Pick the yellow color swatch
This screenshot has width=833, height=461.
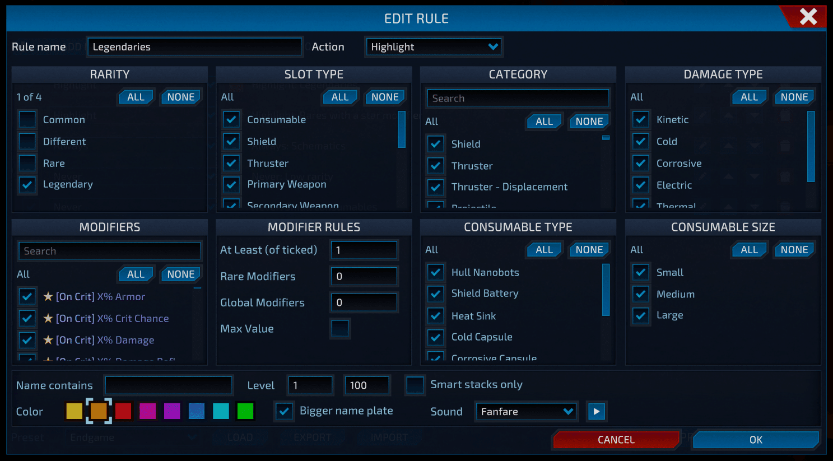point(75,411)
